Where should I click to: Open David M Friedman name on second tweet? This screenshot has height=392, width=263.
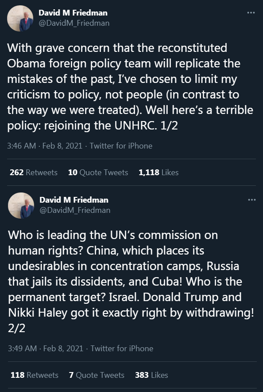pyautogui.click(x=74, y=200)
